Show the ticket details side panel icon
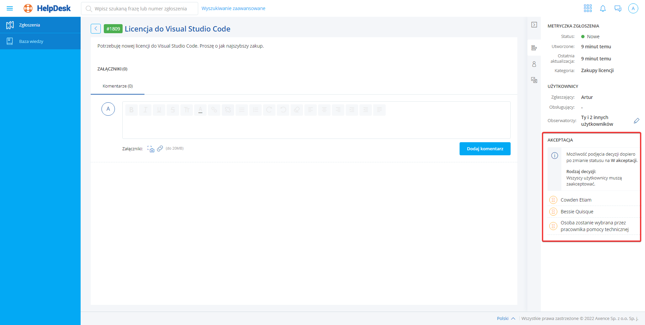The image size is (645, 325). pos(534,48)
